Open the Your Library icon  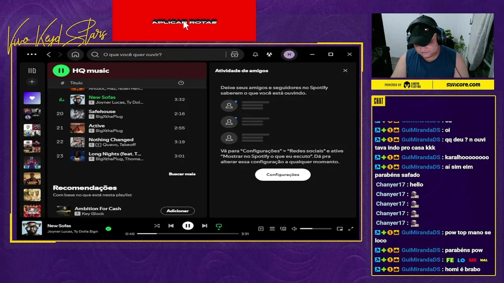[x=32, y=71]
